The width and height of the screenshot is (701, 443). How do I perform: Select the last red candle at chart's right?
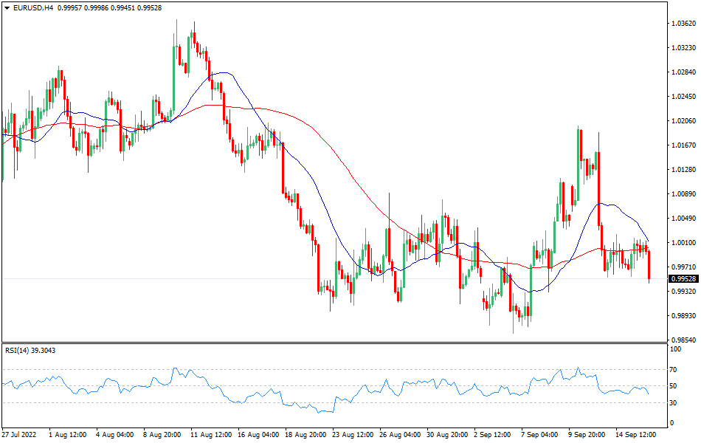coord(649,266)
